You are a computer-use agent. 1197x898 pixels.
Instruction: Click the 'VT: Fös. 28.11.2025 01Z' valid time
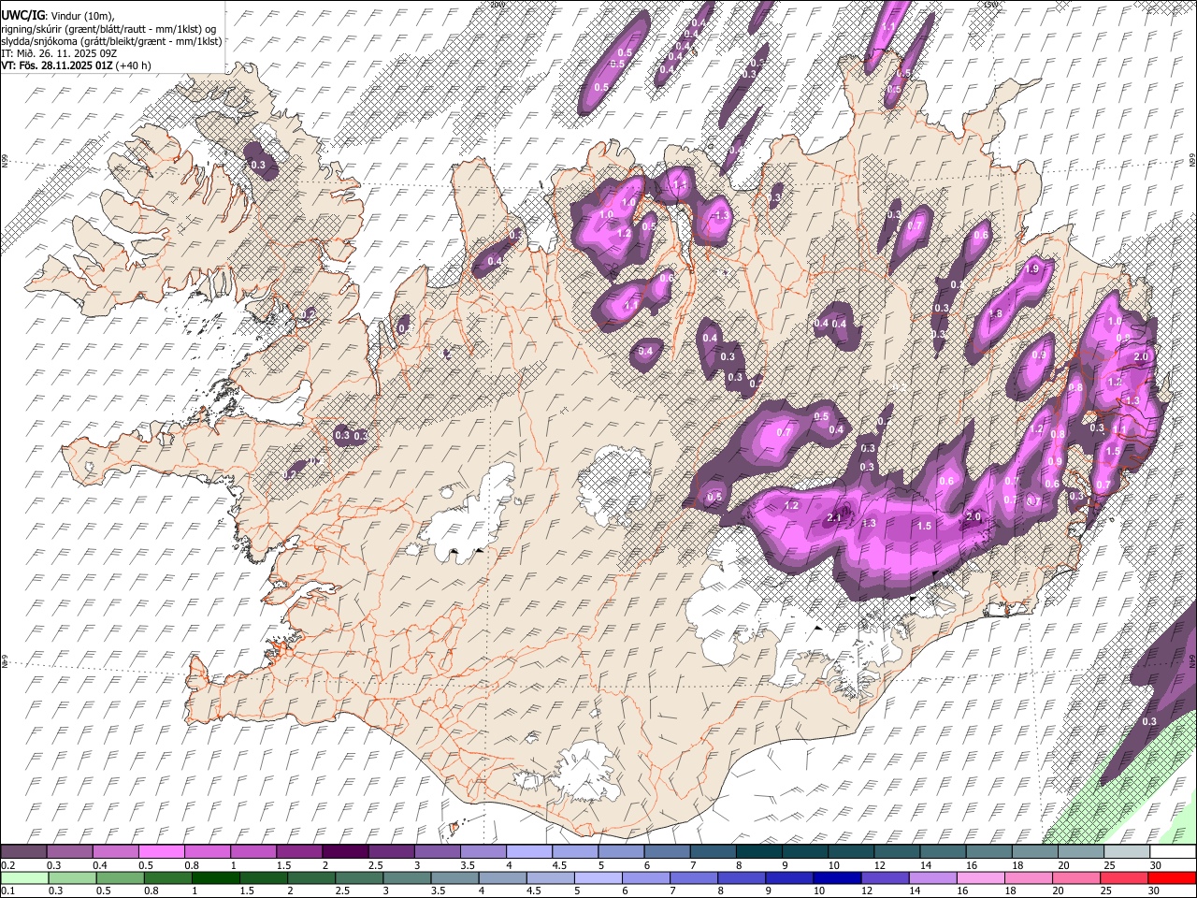click(58, 65)
